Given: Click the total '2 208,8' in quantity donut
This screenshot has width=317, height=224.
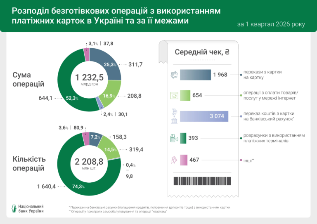Looking at the screenshot, I should pos(89,162).
